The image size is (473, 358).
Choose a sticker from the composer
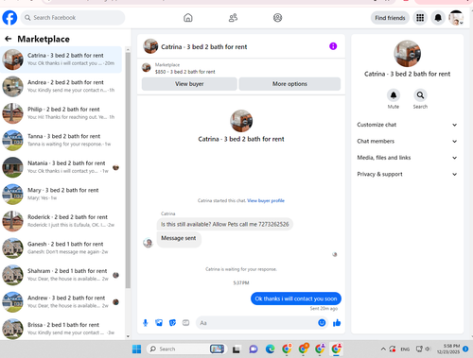click(172, 323)
